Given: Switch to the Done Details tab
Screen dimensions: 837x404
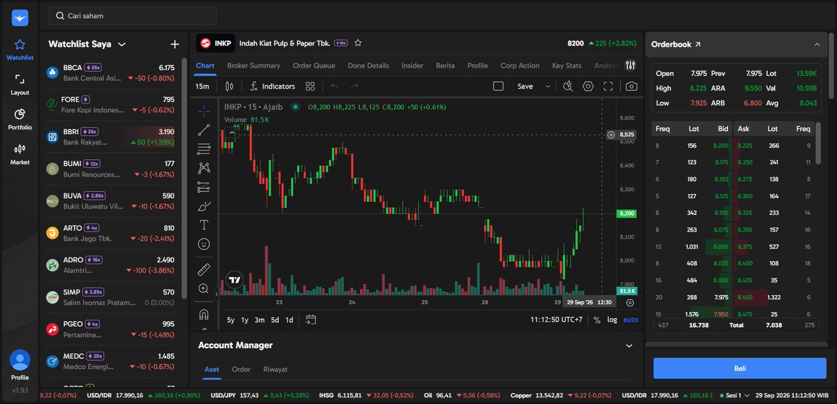Looking at the screenshot, I should coord(368,66).
